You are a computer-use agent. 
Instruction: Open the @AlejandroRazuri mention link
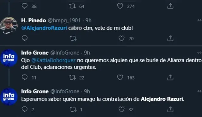click(44, 28)
